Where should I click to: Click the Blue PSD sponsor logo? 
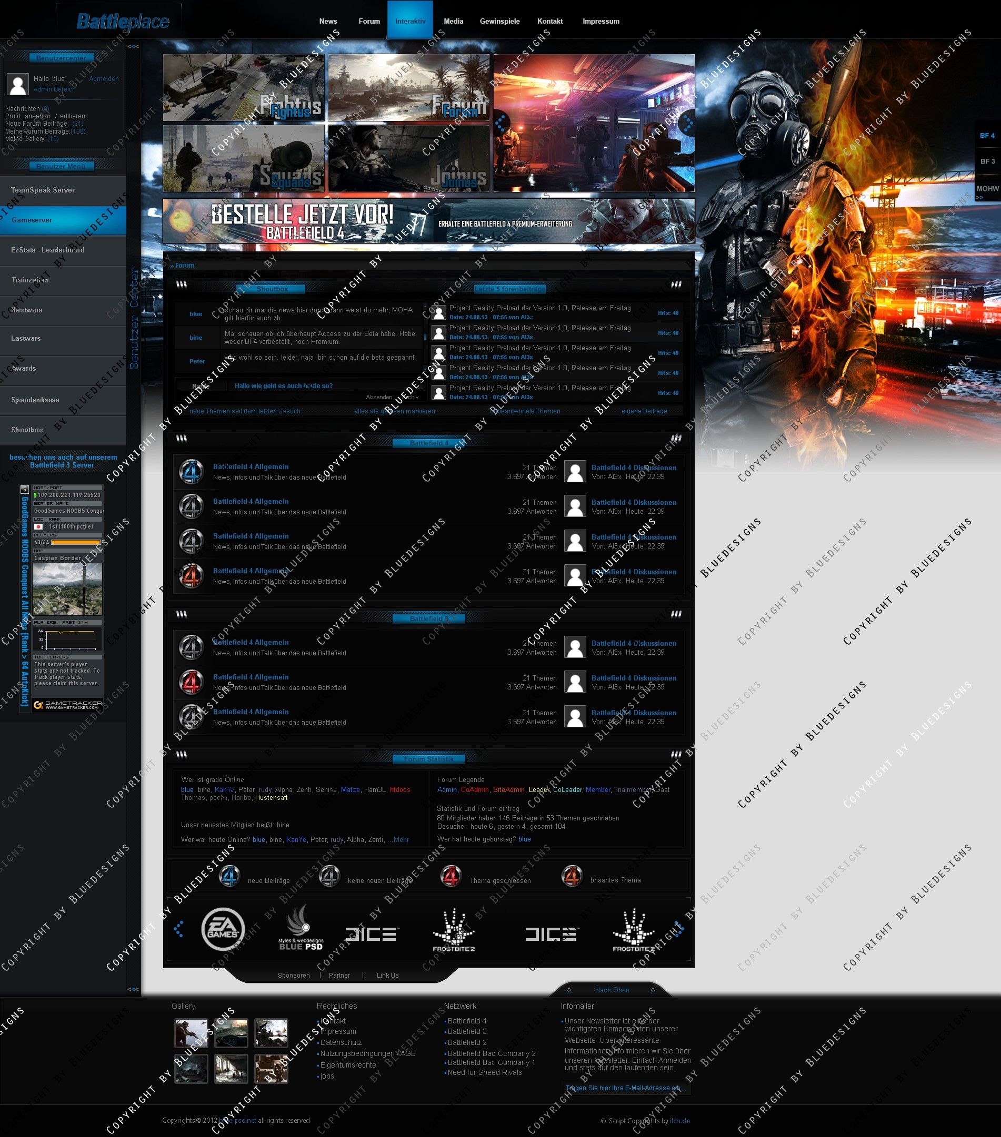pyautogui.click(x=301, y=927)
